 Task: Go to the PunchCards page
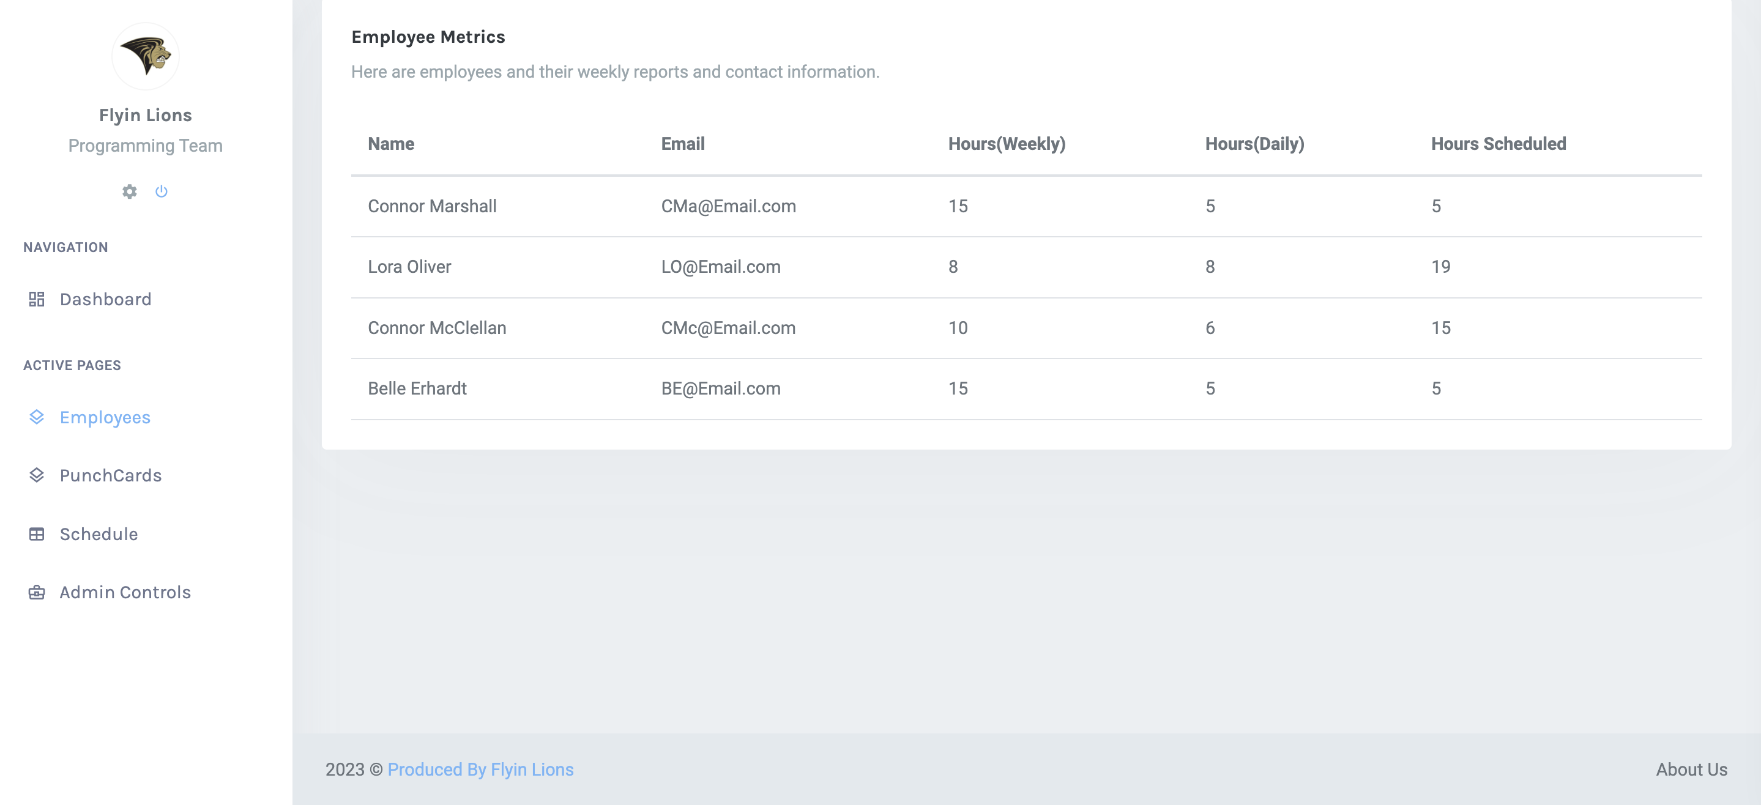point(111,475)
